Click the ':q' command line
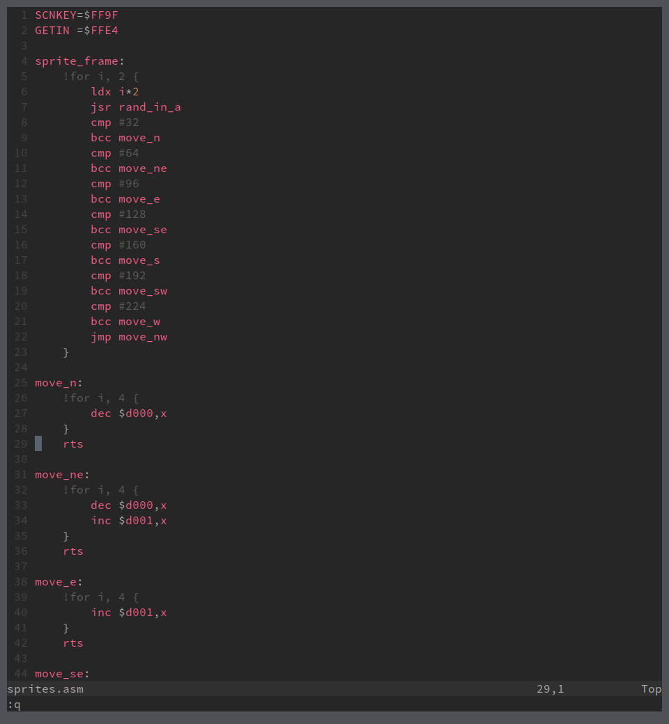This screenshot has width=669, height=724. 14,705
